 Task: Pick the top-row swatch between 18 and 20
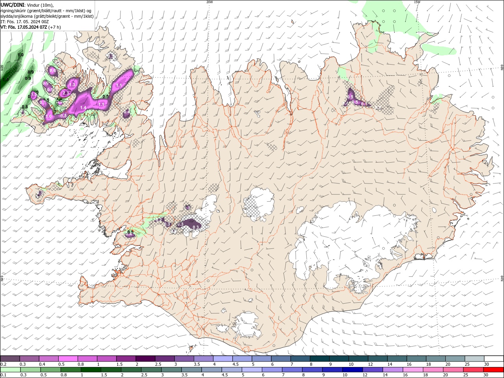tap(436, 358)
